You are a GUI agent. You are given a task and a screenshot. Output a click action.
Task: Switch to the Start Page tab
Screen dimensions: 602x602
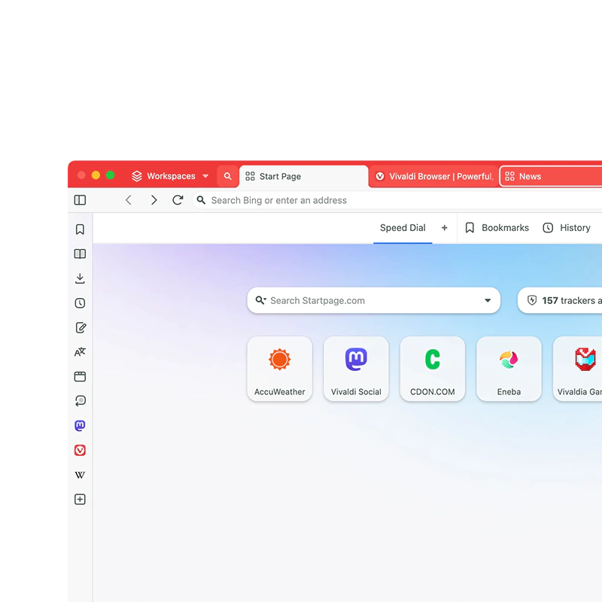304,177
